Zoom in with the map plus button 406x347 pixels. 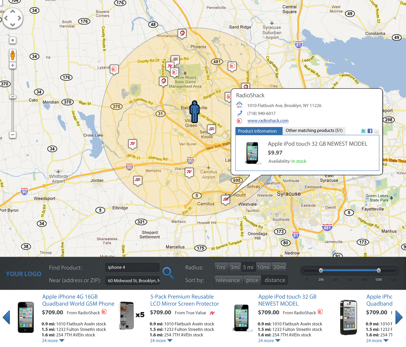(x=12, y=65)
